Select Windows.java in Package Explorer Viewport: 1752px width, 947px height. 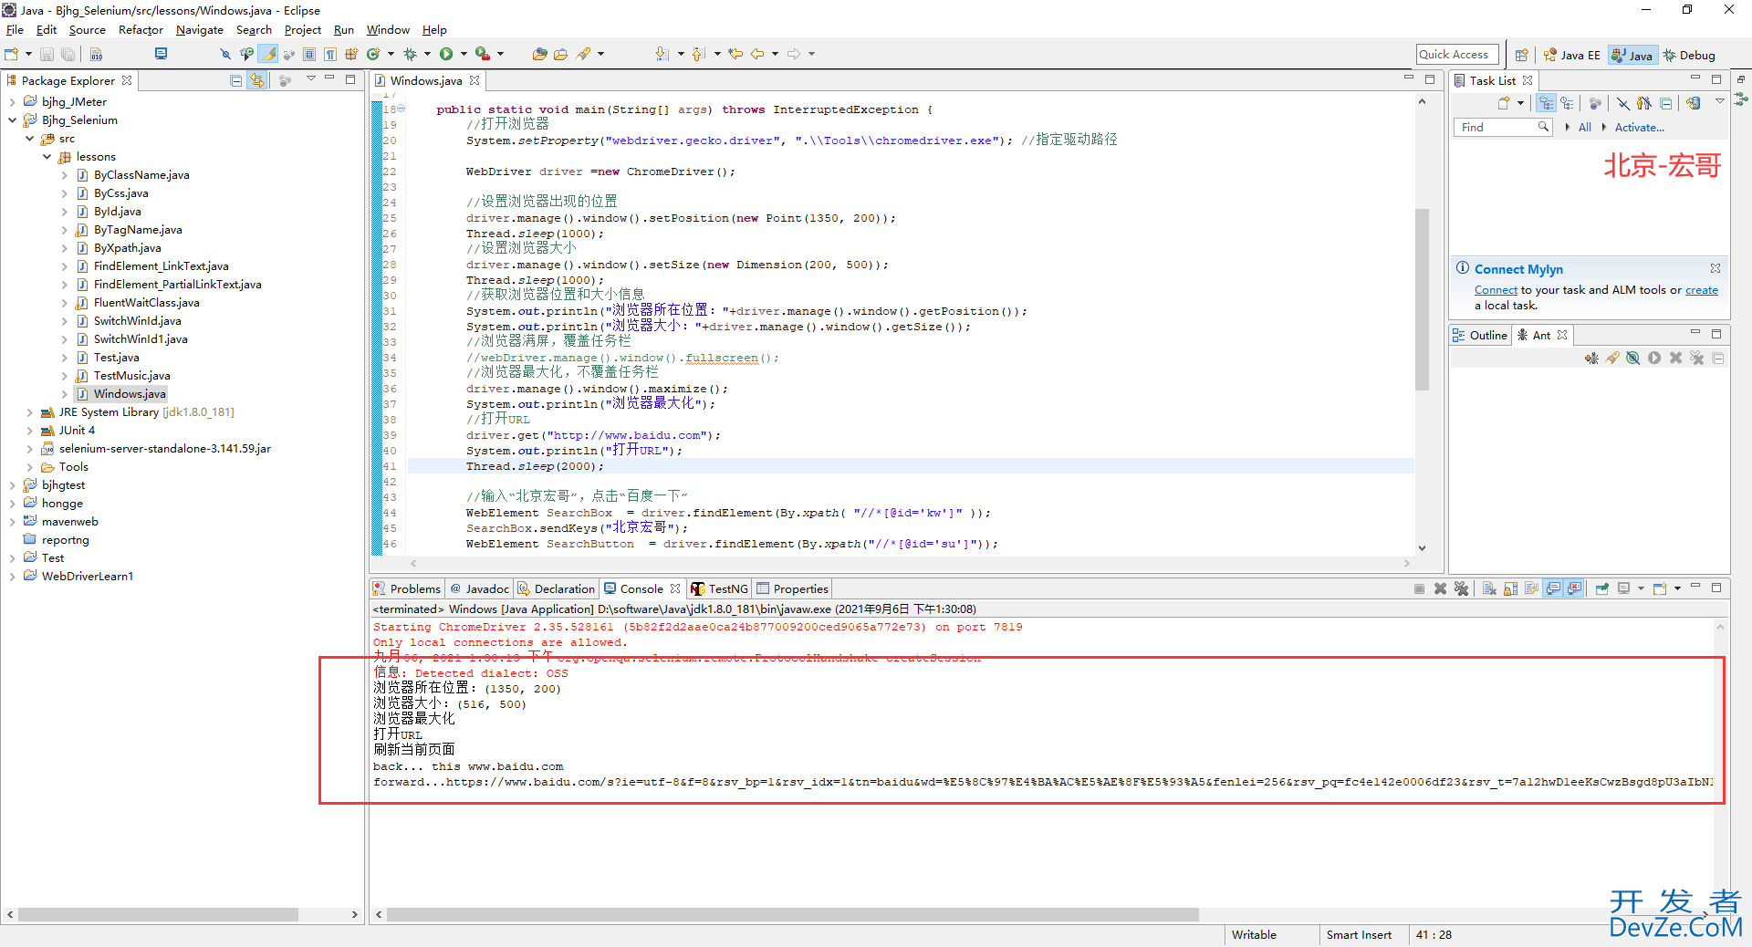(120, 394)
